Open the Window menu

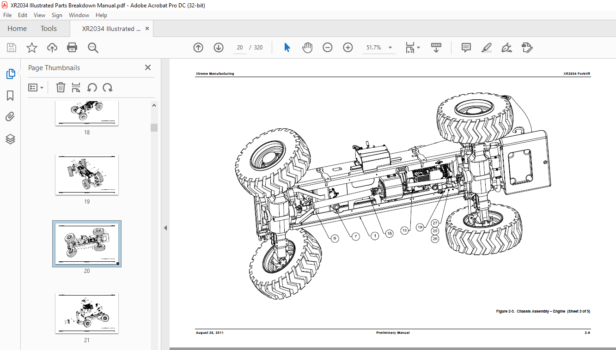click(79, 15)
